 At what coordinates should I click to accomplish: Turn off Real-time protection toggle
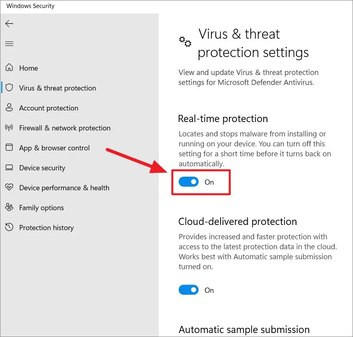(189, 182)
